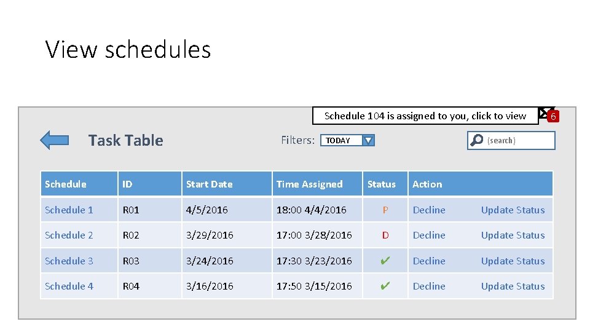This screenshot has width=590, height=332.
Task: Click the D status of Schedule 2
Action: 385,235
